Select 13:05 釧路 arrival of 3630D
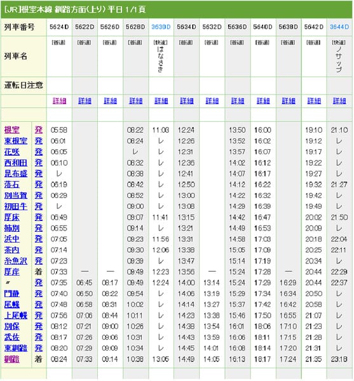The image size is (354, 381). [161, 359]
